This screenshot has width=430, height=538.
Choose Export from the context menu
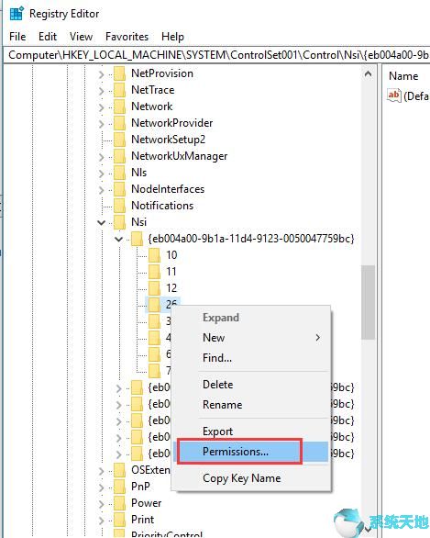coord(217,432)
